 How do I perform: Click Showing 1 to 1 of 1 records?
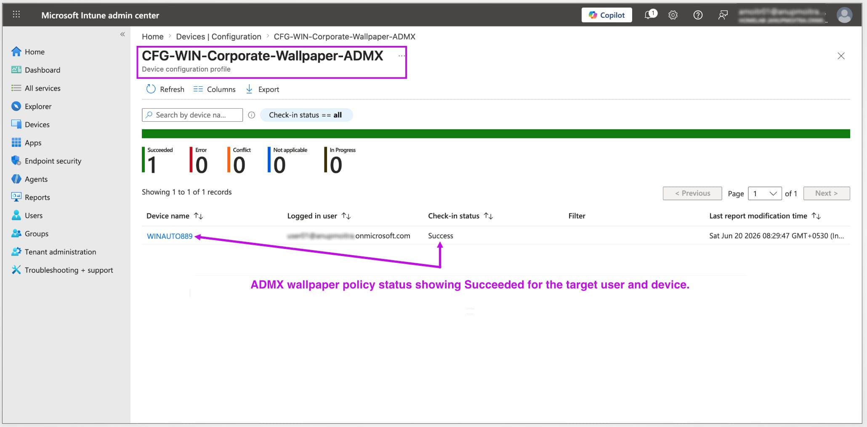pos(187,192)
